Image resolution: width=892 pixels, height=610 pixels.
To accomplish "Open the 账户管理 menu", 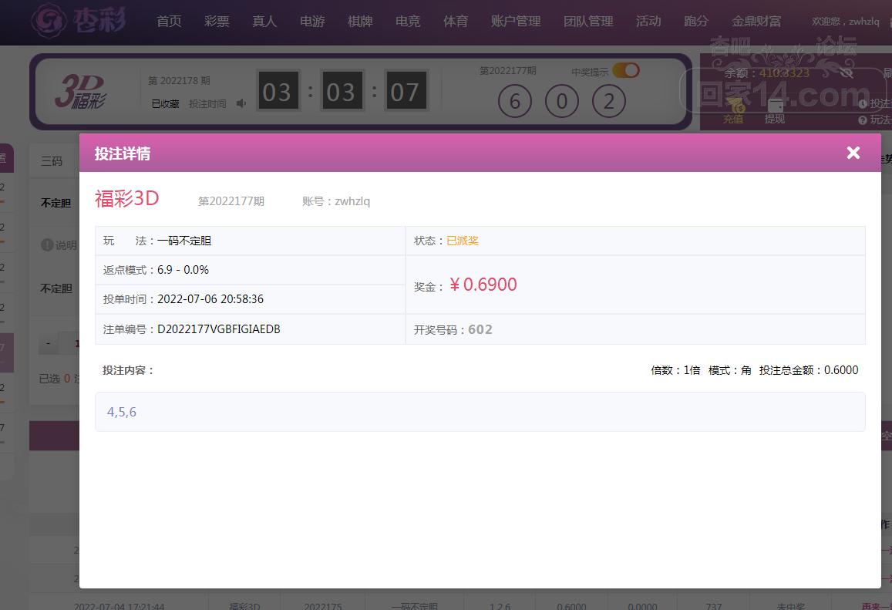I will point(516,22).
